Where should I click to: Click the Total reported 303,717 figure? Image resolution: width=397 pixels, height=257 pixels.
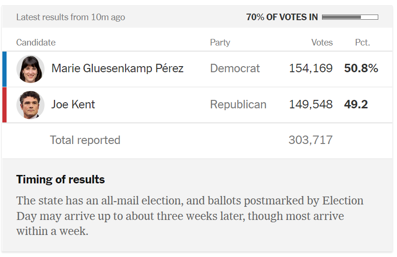[311, 140]
